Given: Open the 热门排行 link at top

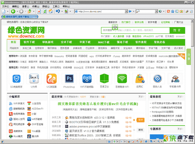Looking at the screenshot, I should 126,22.
